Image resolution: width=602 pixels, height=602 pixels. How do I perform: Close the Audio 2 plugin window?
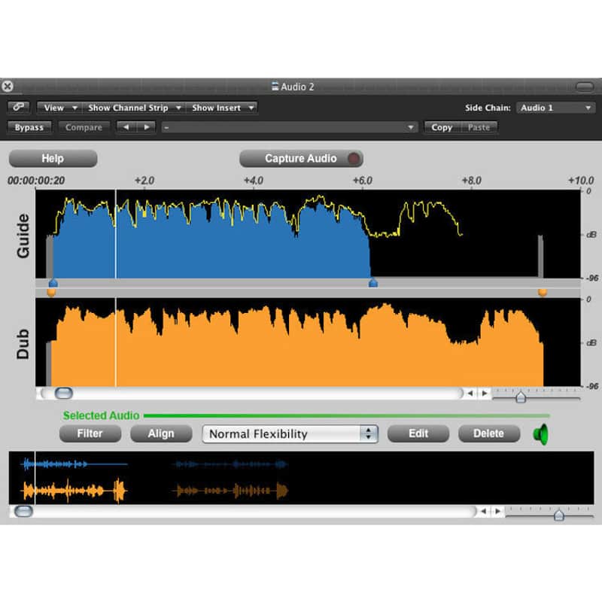point(8,86)
